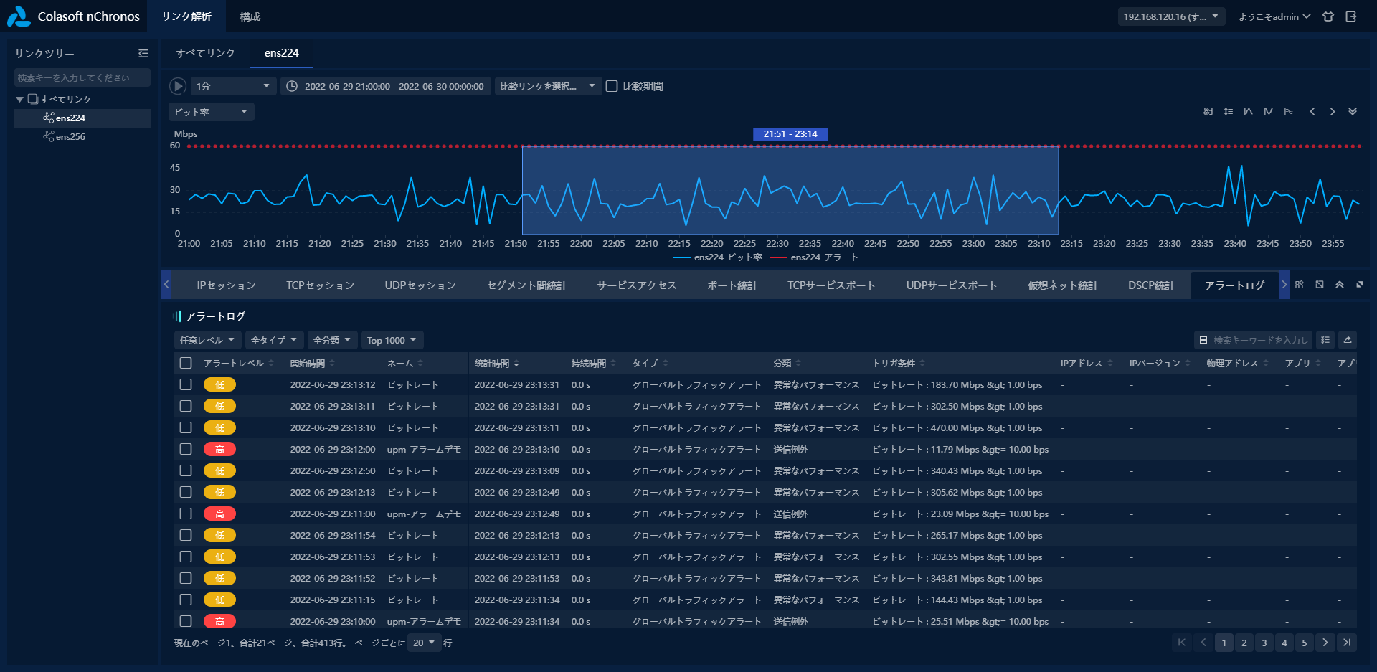Click the logout icon in top bar
Viewport: 1377px width, 672px height.
click(1351, 16)
